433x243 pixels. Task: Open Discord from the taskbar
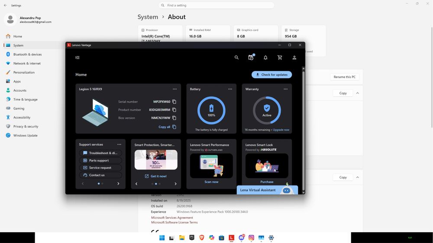click(x=241, y=238)
